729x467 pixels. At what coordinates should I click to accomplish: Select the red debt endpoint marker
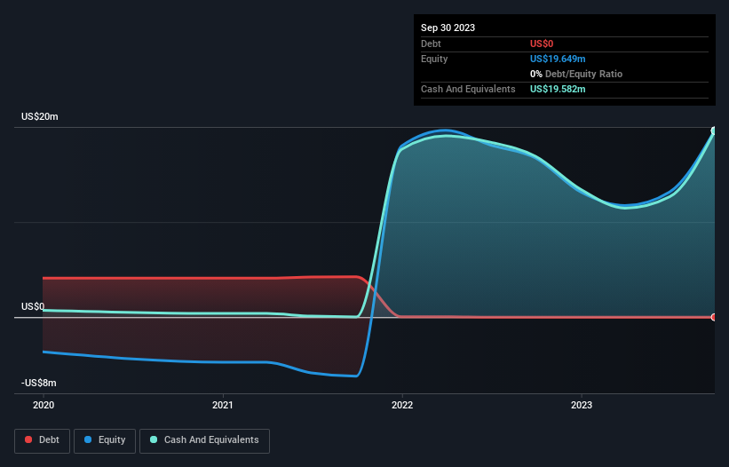click(x=714, y=317)
